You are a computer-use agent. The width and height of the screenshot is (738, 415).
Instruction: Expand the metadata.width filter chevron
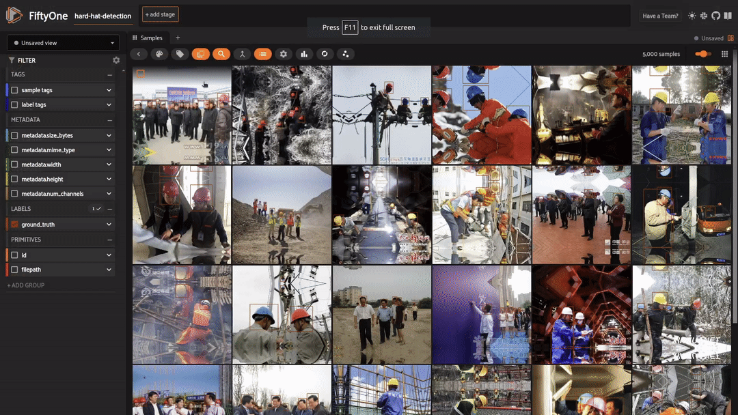(x=109, y=164)
